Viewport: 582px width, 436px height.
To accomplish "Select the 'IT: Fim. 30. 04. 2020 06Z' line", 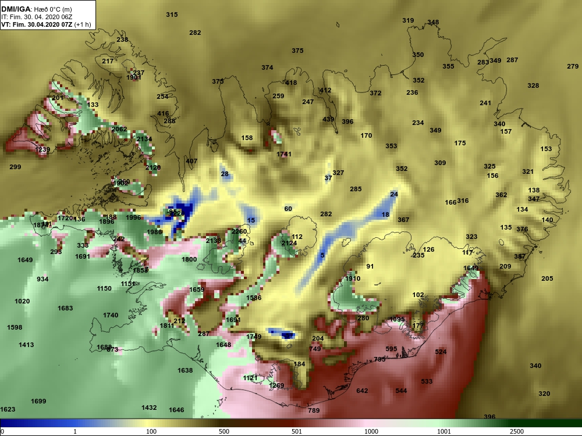I will tap(37, 17).
